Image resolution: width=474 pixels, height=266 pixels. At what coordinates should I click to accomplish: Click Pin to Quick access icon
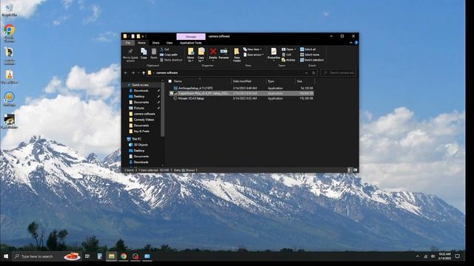(x=130, y=54)
